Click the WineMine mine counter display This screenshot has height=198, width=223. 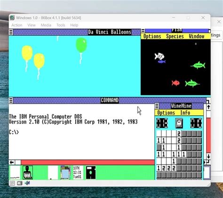pyautogui.click(x=162, y=123)
